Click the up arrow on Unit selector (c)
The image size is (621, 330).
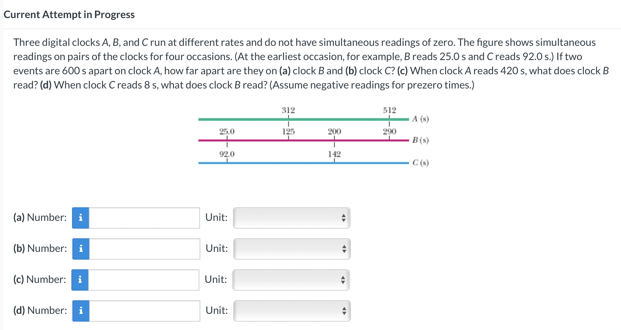coord(343,277)
